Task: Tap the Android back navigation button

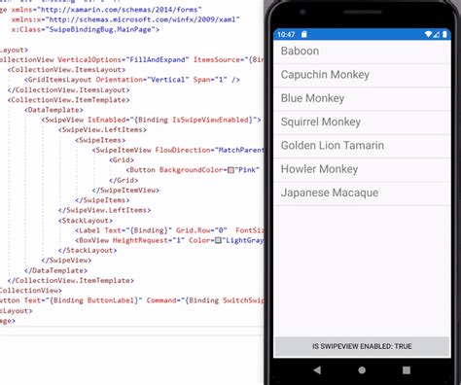Action: pos(317,369)
